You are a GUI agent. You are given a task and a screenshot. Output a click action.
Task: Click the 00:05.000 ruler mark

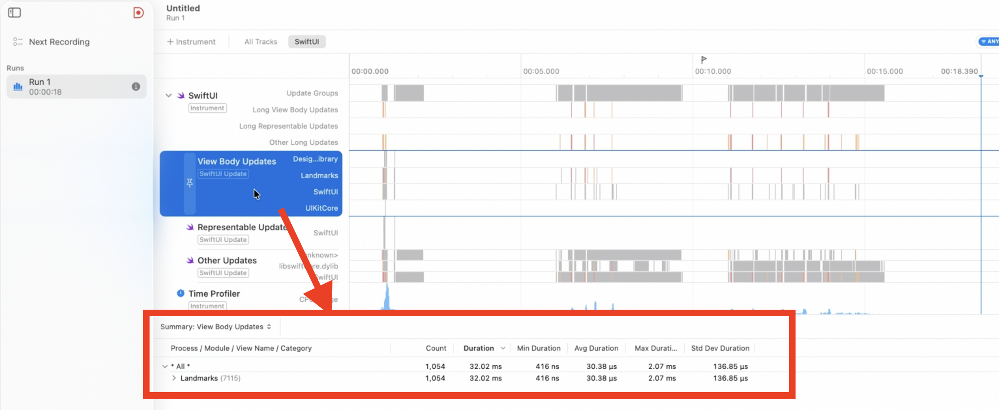pos(541,71)
